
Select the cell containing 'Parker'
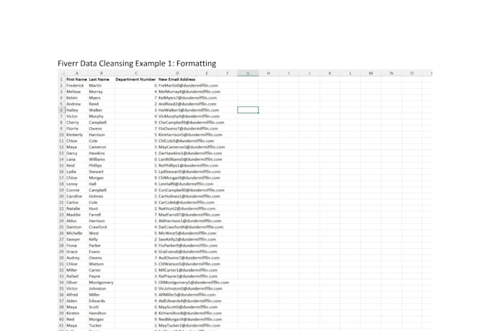pyautogui.click(x=102, y=246)
